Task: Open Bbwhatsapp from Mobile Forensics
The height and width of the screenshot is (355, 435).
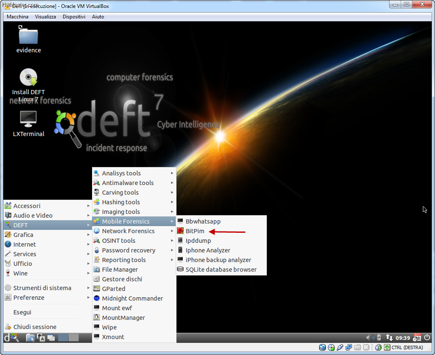Action: [x=221, y=221]
